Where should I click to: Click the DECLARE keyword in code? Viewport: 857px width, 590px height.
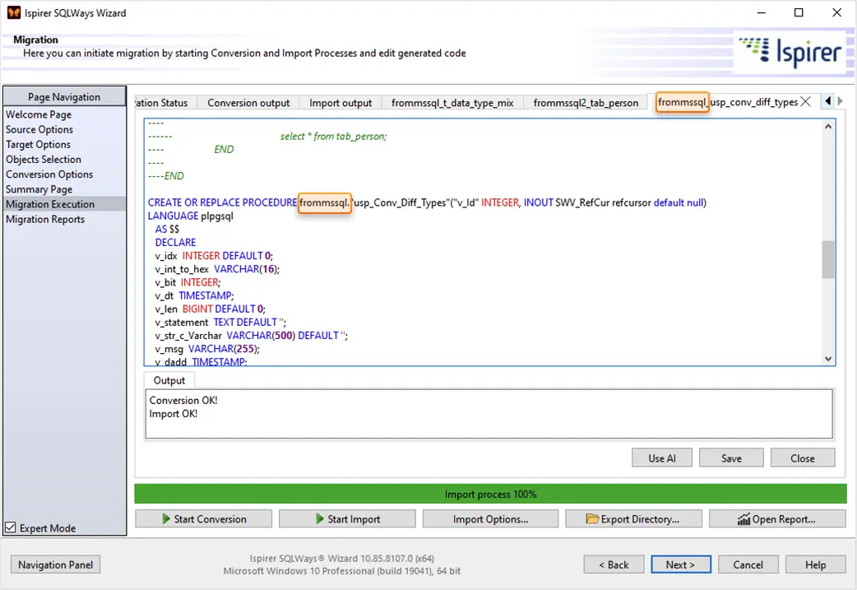[x=175, y=242]
